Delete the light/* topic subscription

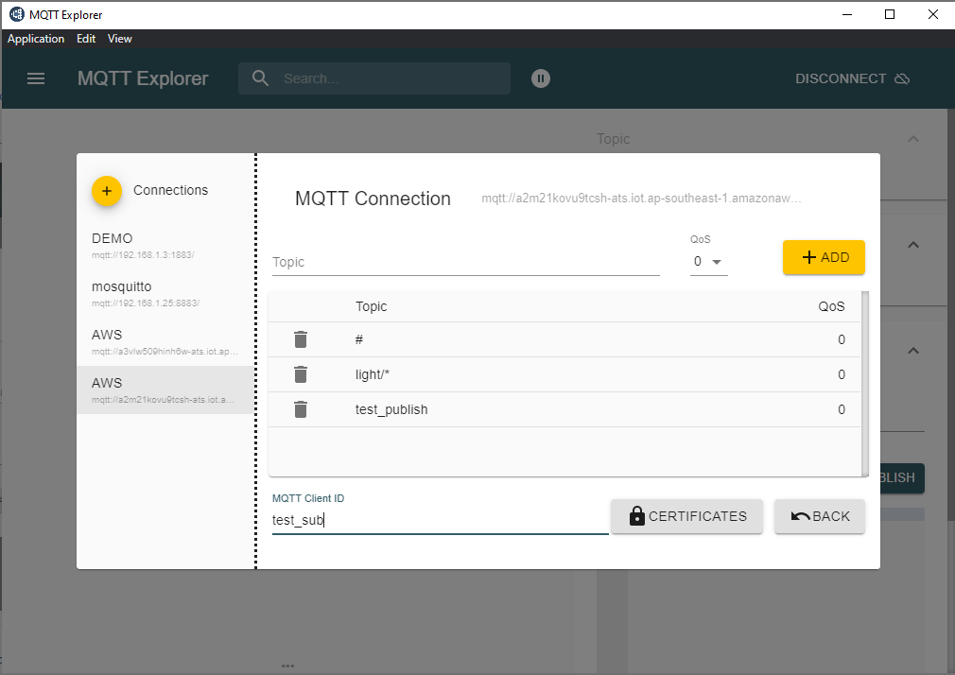(x=300, y=373)
